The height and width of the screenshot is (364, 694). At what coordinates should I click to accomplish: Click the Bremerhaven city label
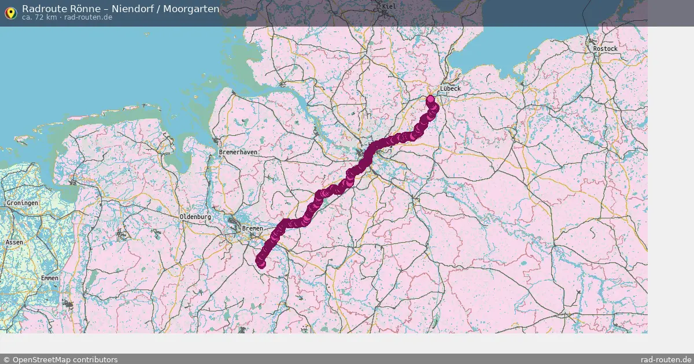click(238, 152)
